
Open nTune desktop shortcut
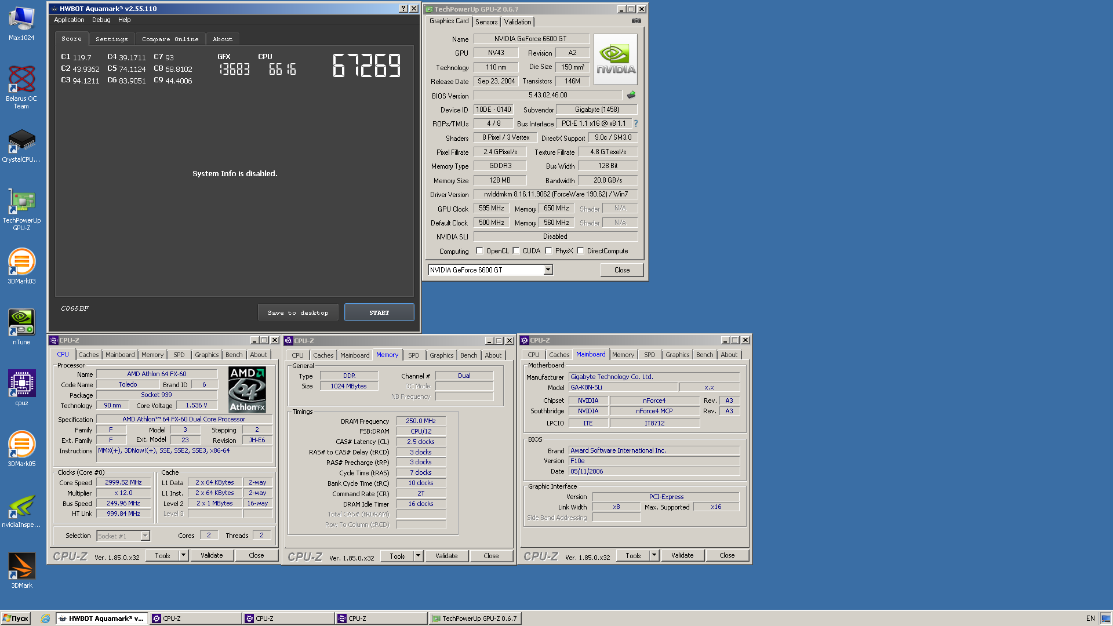[x=21, y=327]
